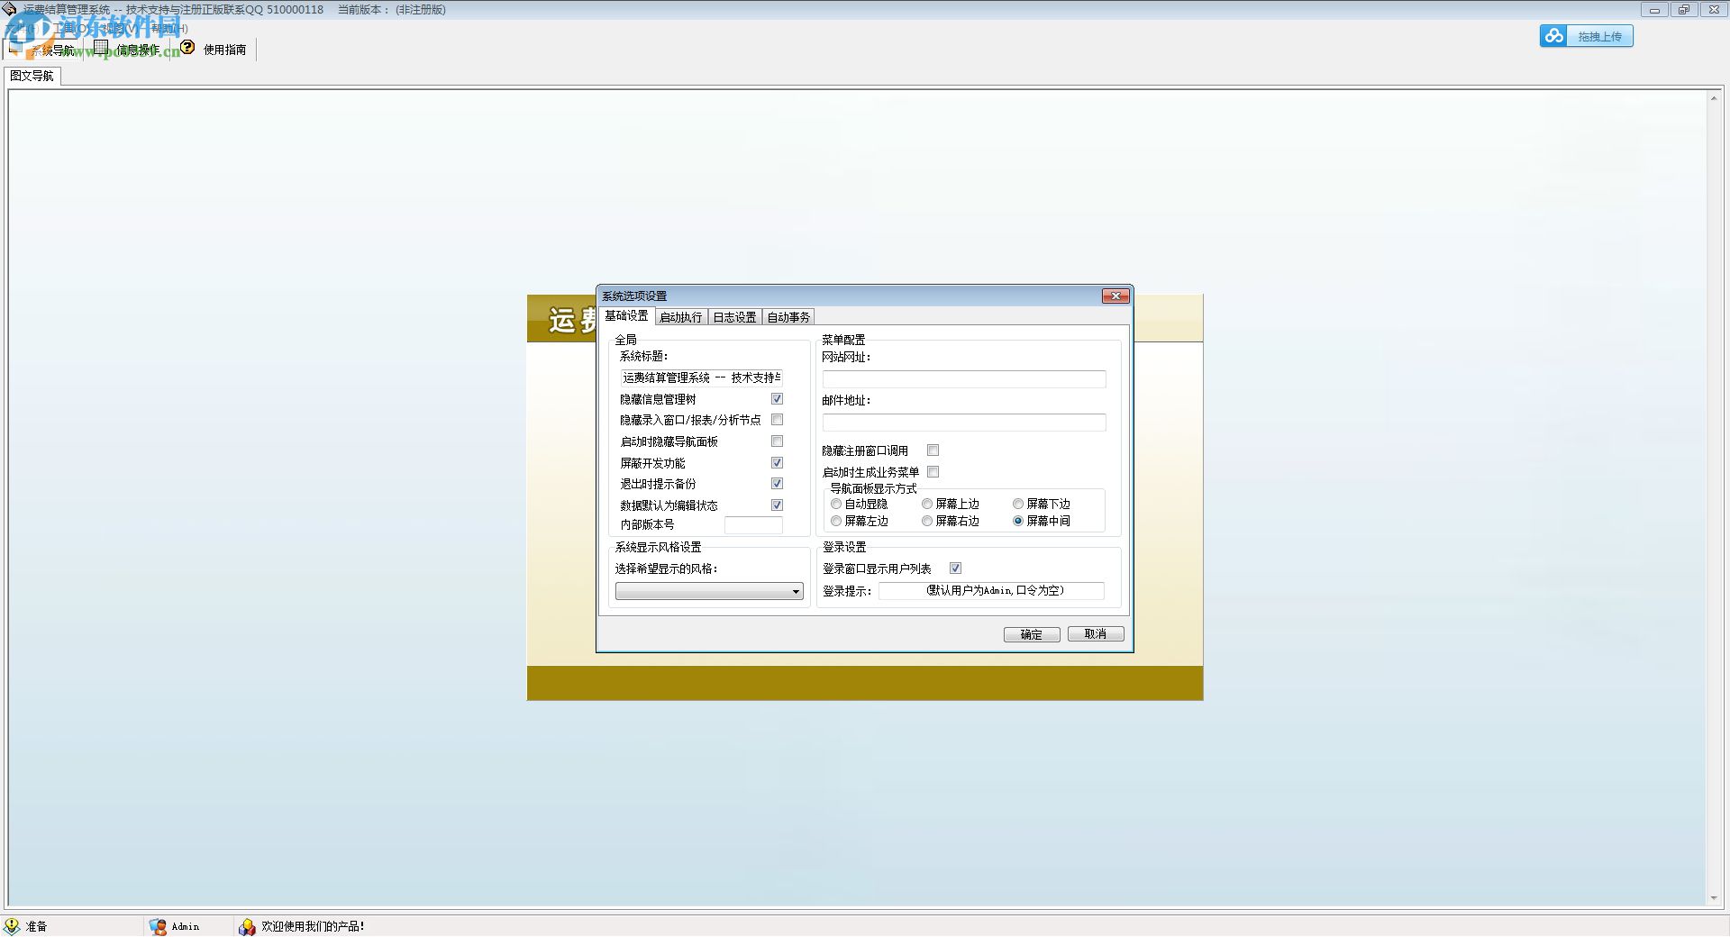Open the 自动事务 tab
This screenshot has height=937, width=1730.
click(788, 316)
